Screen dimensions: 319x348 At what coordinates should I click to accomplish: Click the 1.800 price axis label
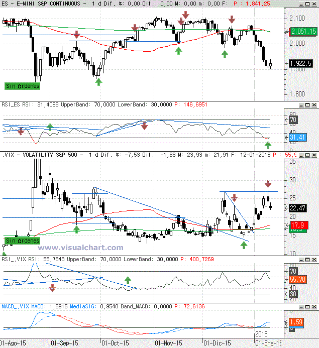(x=297, y=94)
